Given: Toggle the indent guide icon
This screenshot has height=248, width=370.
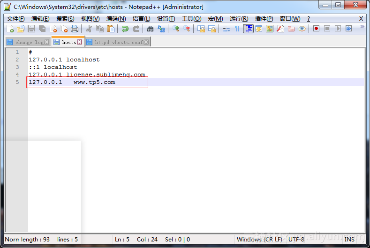Looking at the screenshot, I should [248, 29].
